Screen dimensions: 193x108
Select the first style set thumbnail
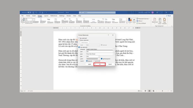pyautogui.click(x=29, y=21)
